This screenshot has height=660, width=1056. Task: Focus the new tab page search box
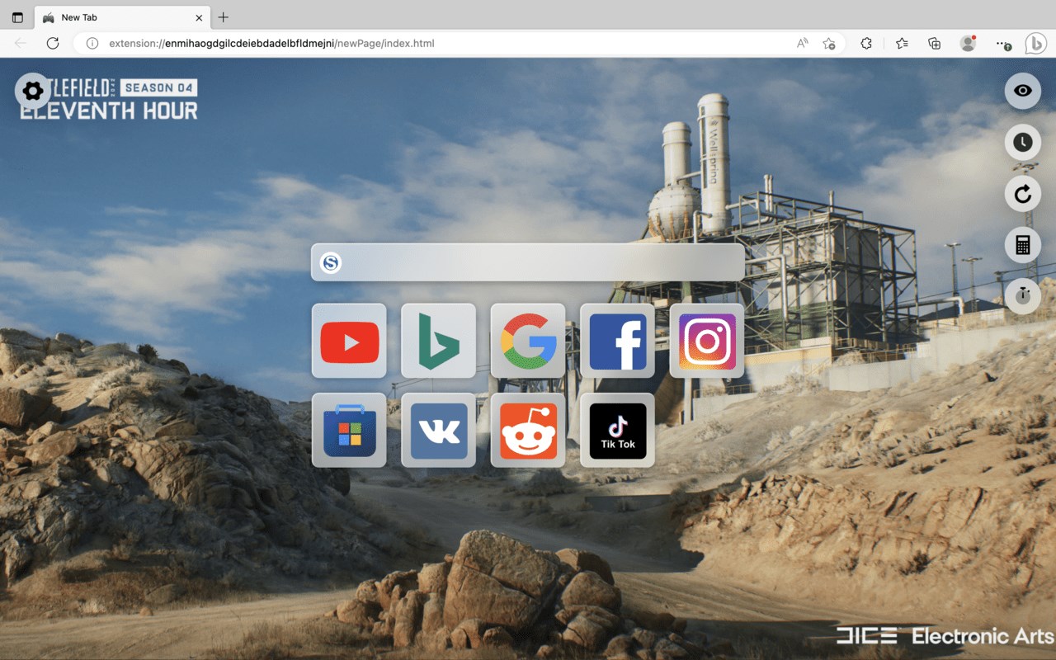coord(528,262)
